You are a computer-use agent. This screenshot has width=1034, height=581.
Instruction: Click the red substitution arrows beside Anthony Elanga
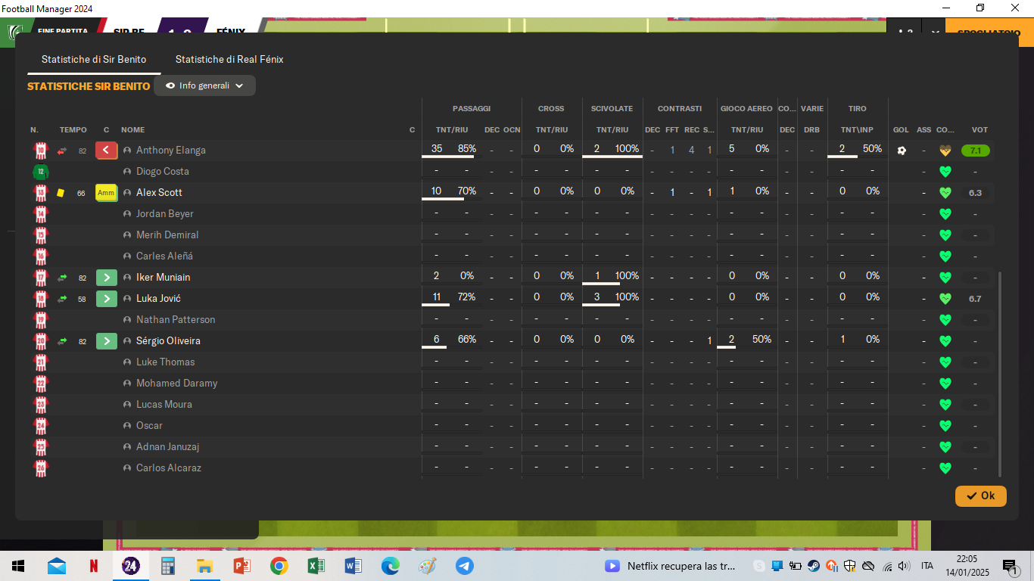(x=62, y=151)
